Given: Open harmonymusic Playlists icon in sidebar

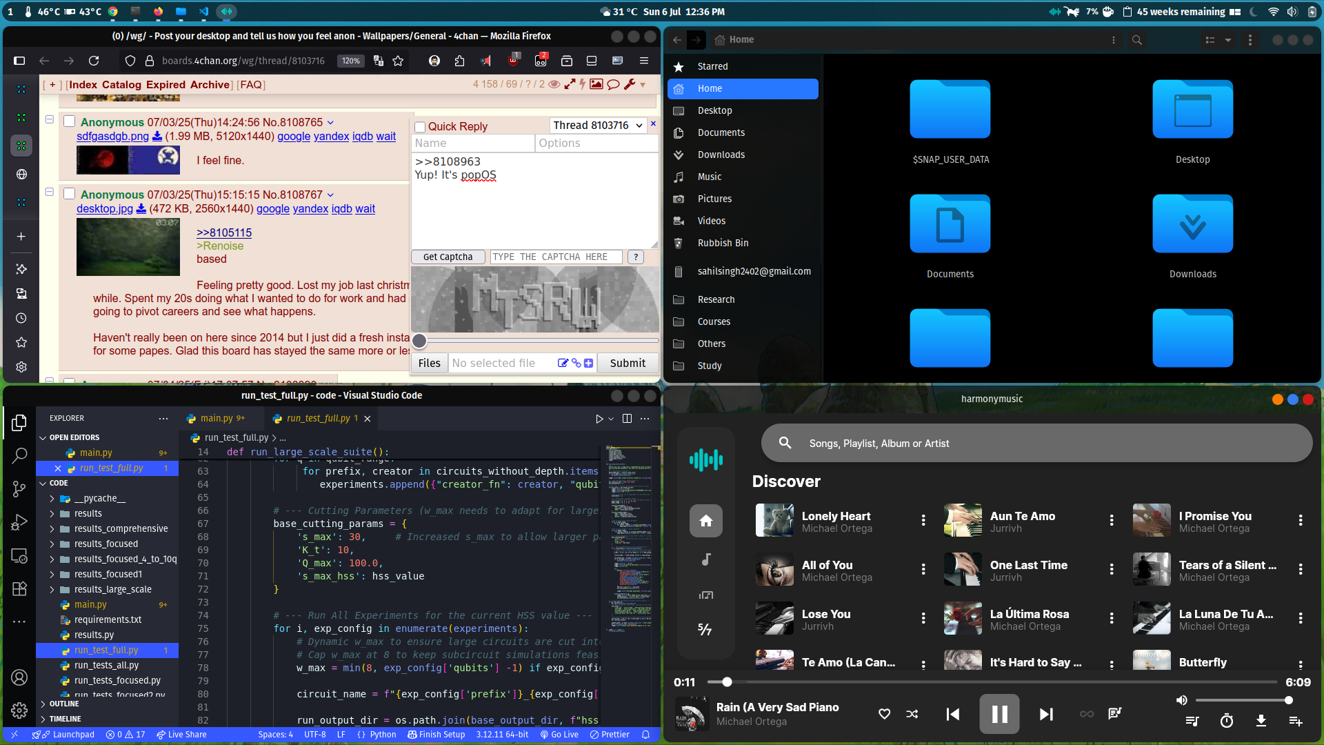Looking at the screenshot, I should [706, 595].
